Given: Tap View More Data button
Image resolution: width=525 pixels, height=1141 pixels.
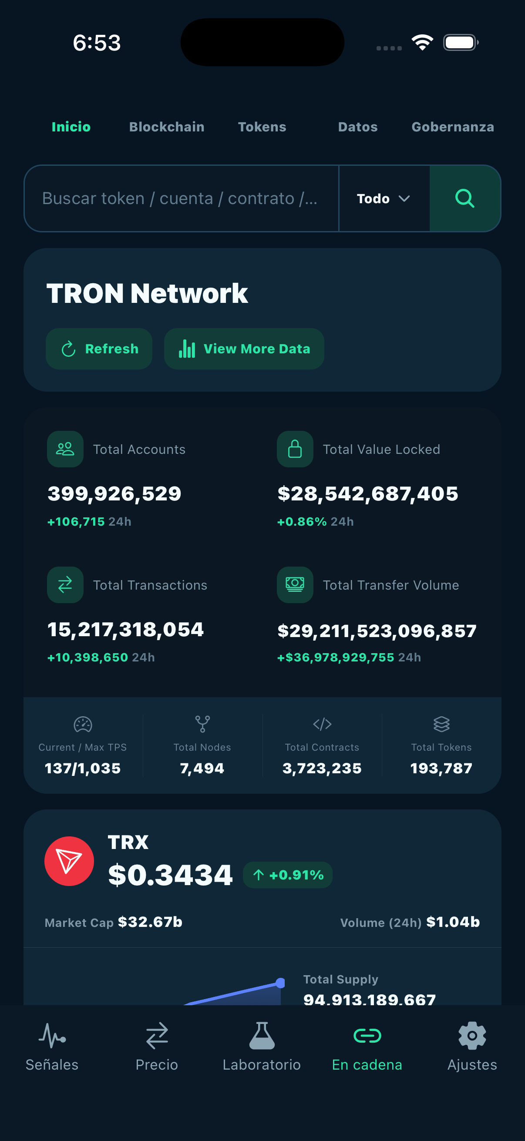Looking at the screenshot, I should tap(244, 349).
